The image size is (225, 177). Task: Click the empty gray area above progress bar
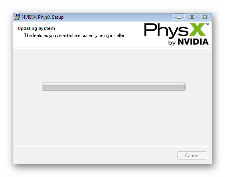(x=112, y=65)
